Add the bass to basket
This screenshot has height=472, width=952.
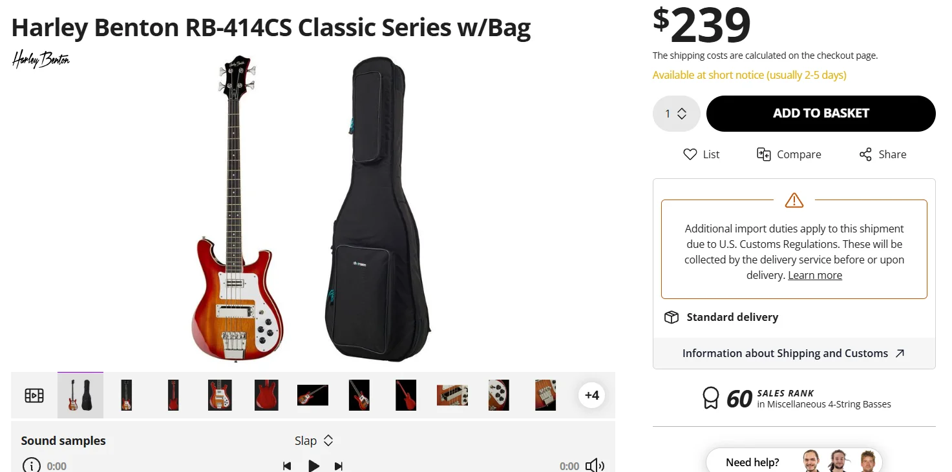820,114
